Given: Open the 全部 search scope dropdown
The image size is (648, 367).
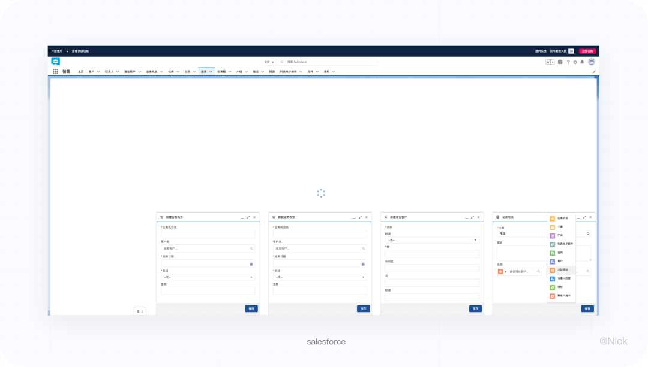Looking at the screenshot, I should point(269,62).
